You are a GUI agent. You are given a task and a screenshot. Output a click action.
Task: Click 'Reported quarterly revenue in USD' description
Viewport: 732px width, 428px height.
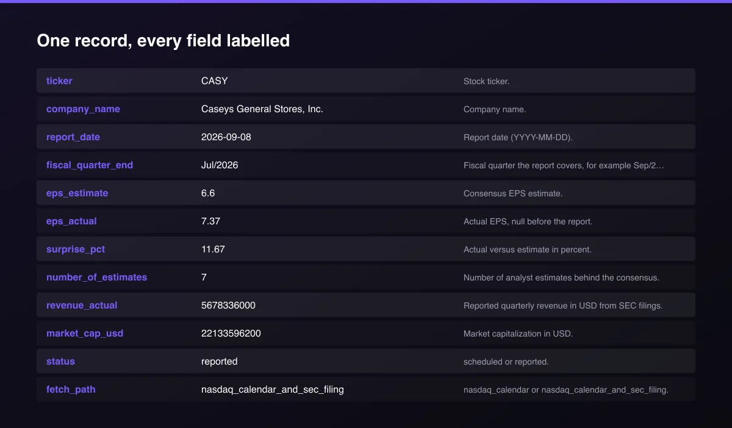(x=563, y=305)
